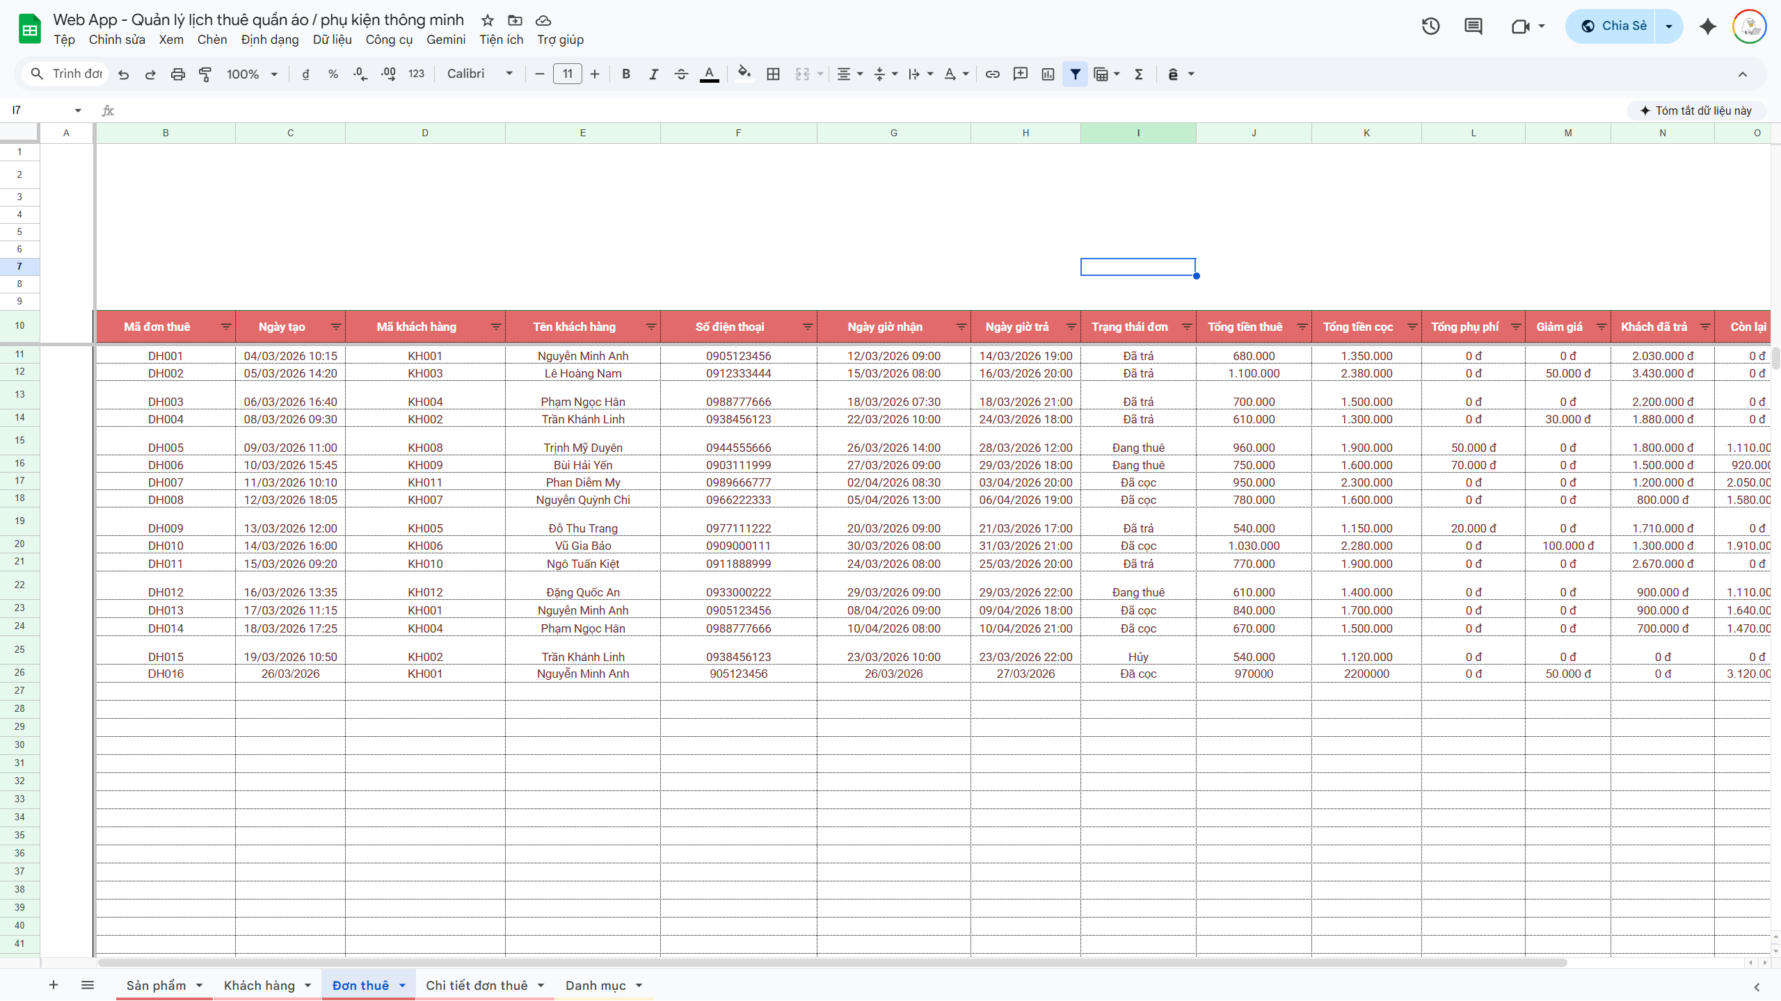Open version history clock icon
1781x1001 pixels.
pyautogui.click(x=1430, y=26)
